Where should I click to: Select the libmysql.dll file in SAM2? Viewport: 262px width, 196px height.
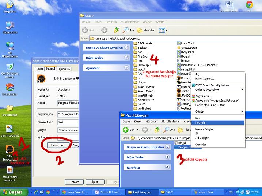tap(186, 52)
